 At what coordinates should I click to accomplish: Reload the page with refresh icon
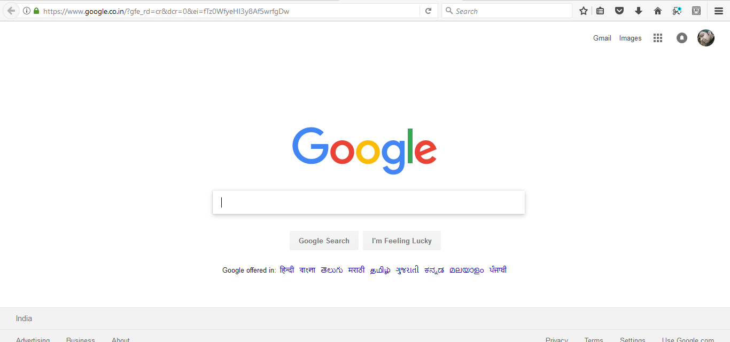point(428,11)
